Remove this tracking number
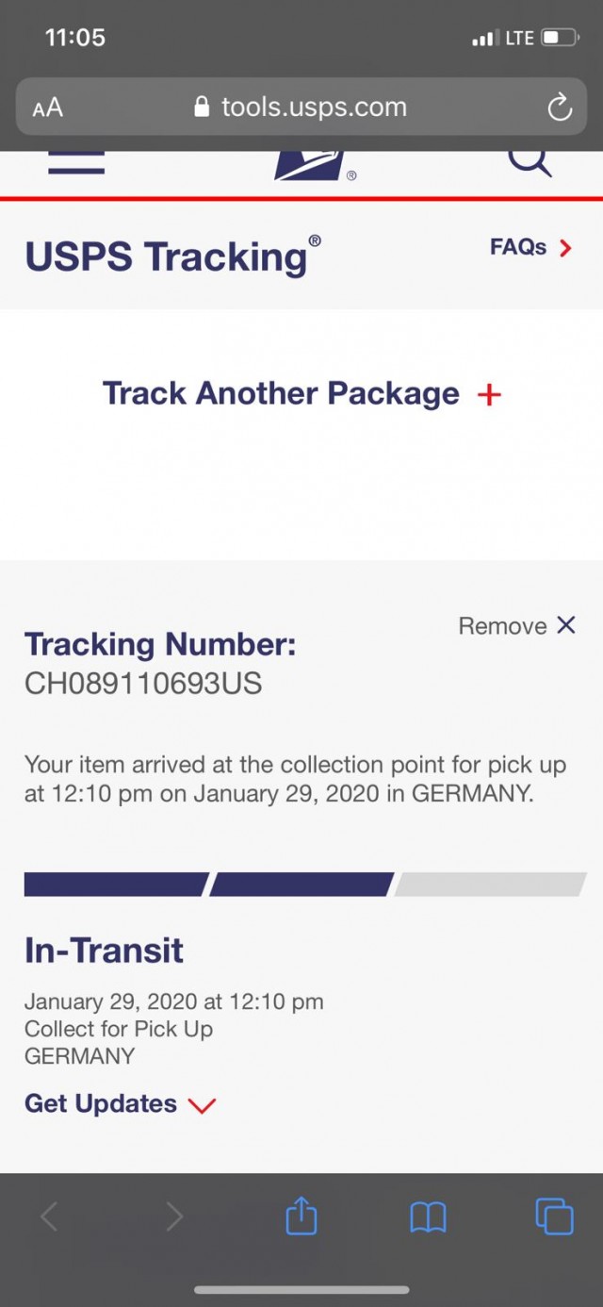This screenshot has height=1307, width=603. click(x=516, y=626)
